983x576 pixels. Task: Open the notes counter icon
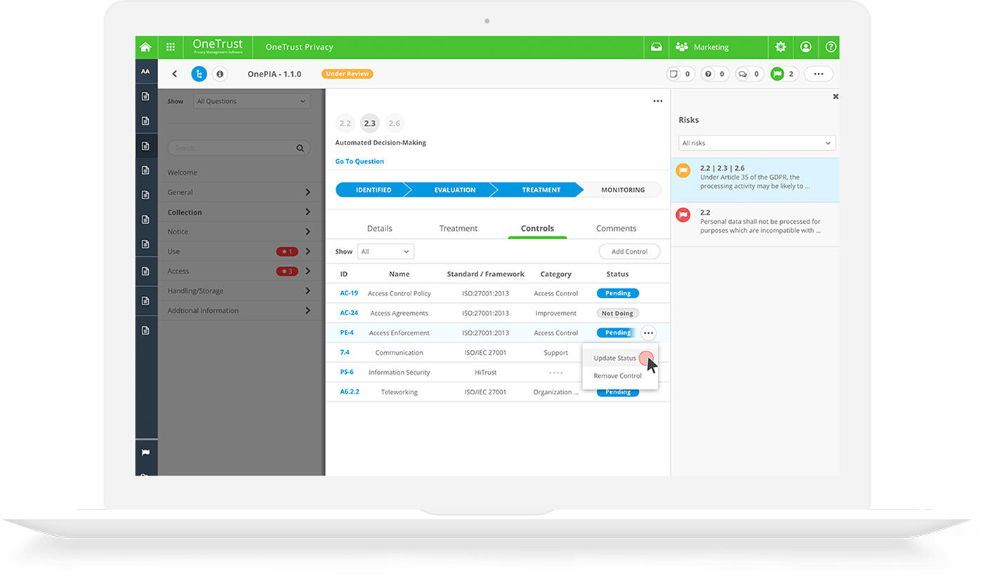680,74
